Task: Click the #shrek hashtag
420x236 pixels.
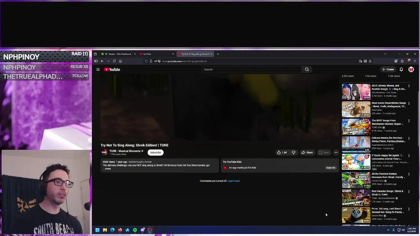Action: pos(148,162)
